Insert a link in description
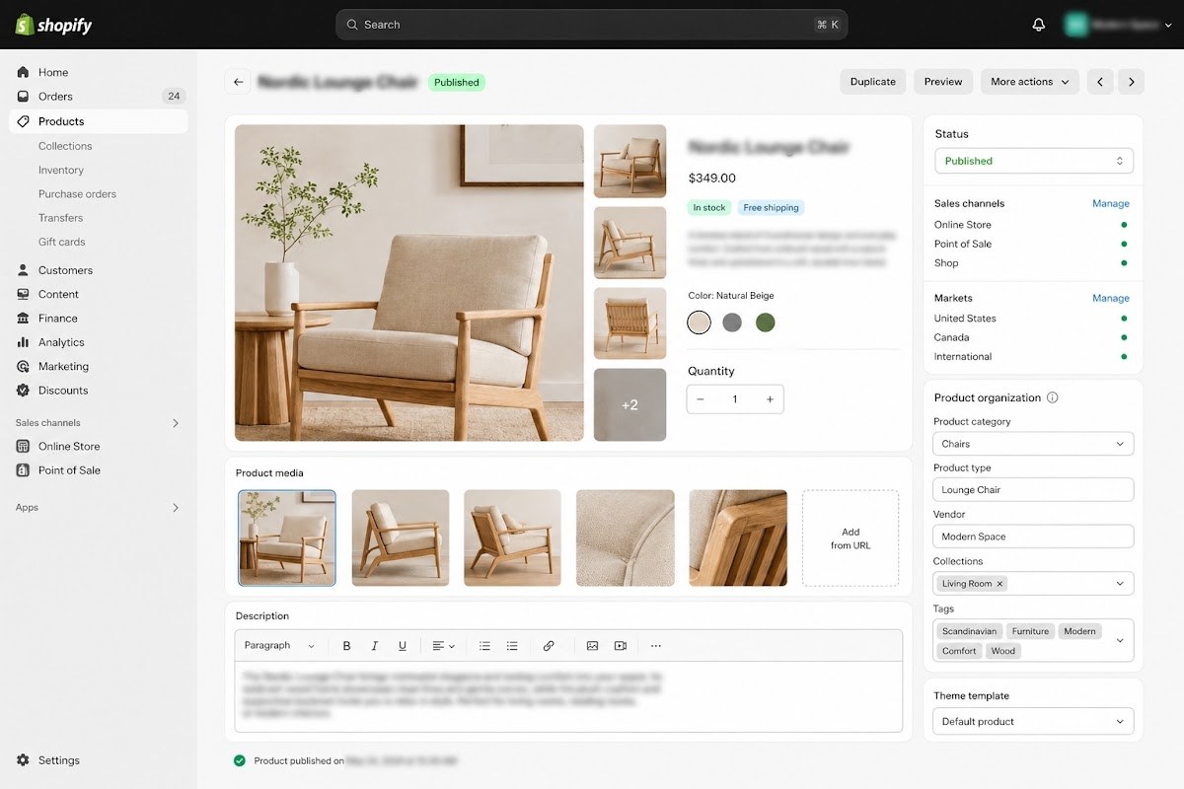Screen dimensions: 1184x789 [549, 646]
